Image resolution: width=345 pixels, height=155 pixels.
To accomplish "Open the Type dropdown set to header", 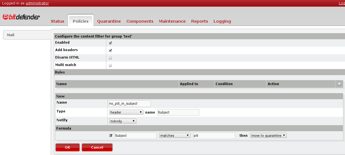I will 126,112.
